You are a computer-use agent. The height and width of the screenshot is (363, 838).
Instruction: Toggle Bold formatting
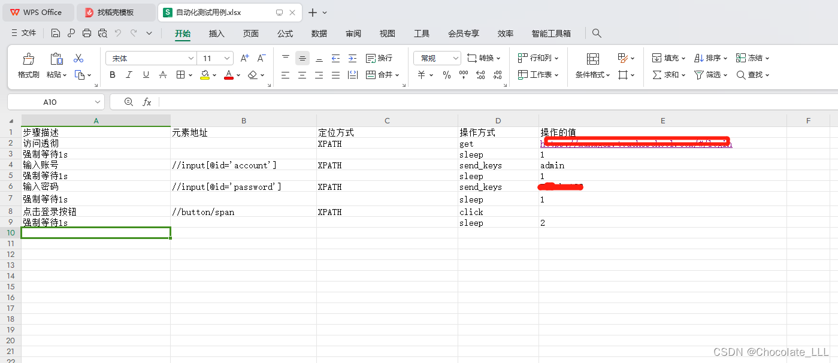[x=113, y=75]
